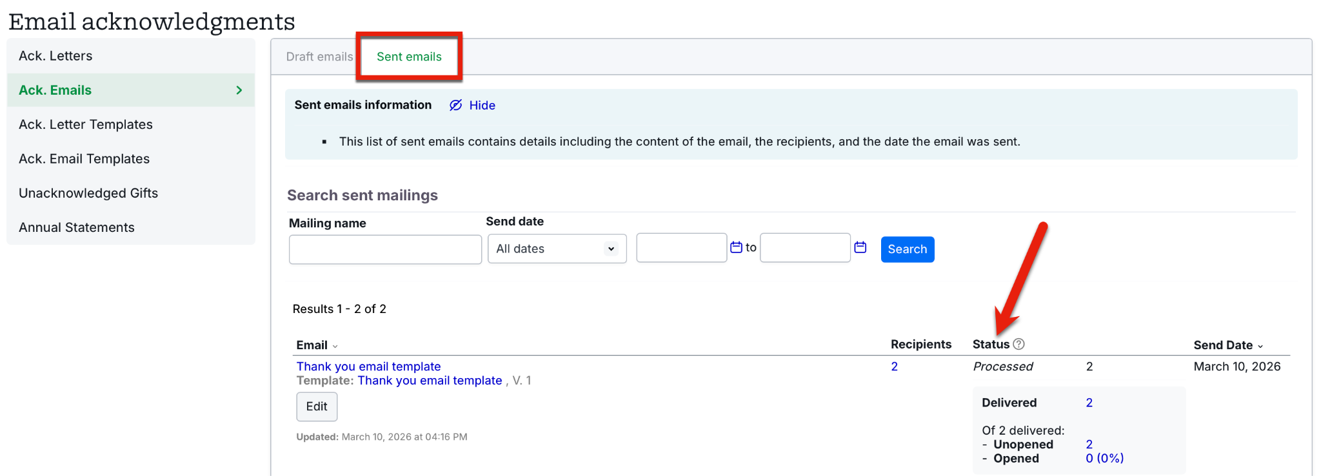
Task: Click the Processed status text
Action: 1003,367
